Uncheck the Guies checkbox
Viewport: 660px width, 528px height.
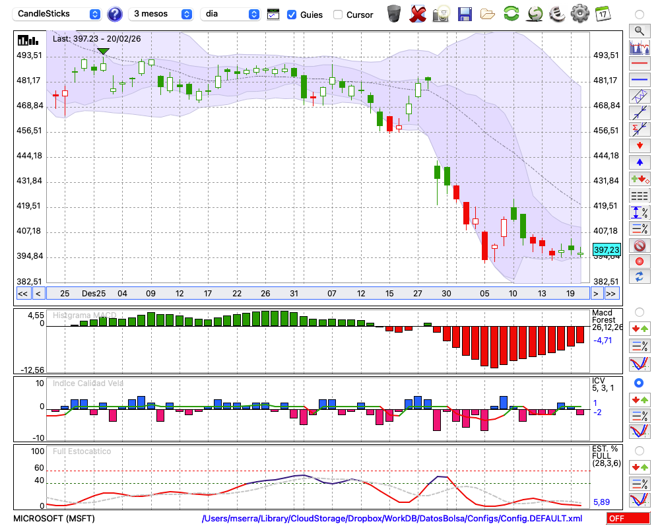(292, 15)
